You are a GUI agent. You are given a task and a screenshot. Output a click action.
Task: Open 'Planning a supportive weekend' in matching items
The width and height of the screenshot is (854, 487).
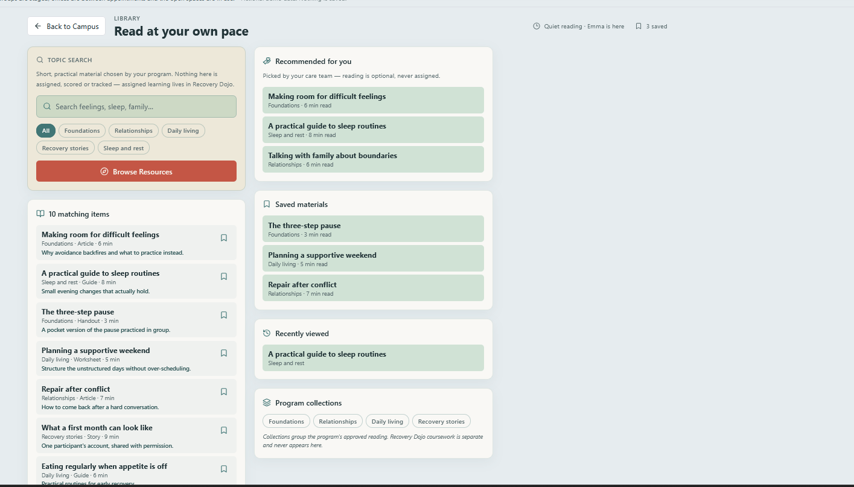point(136,358)
